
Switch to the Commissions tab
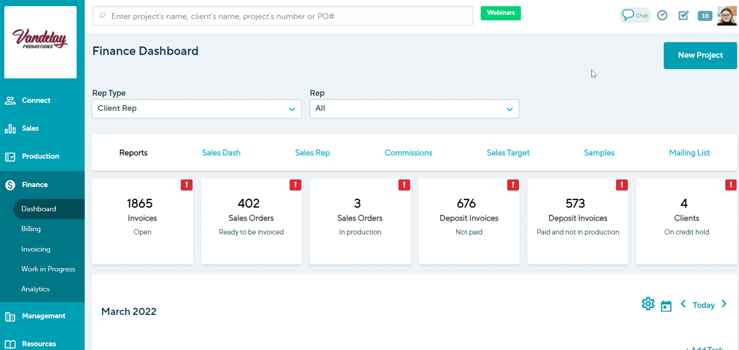408,153
